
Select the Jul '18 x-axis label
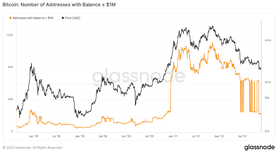56,136
